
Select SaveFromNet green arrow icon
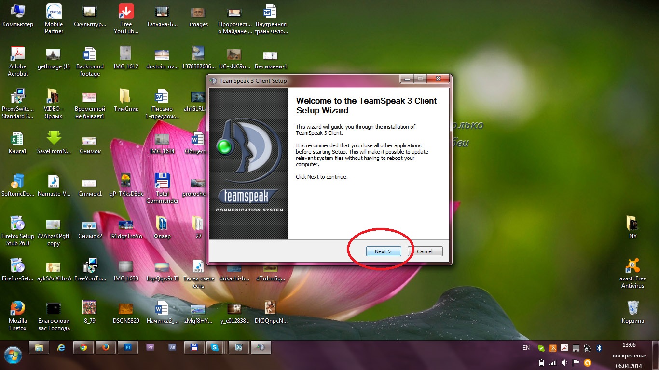(54, 142)
